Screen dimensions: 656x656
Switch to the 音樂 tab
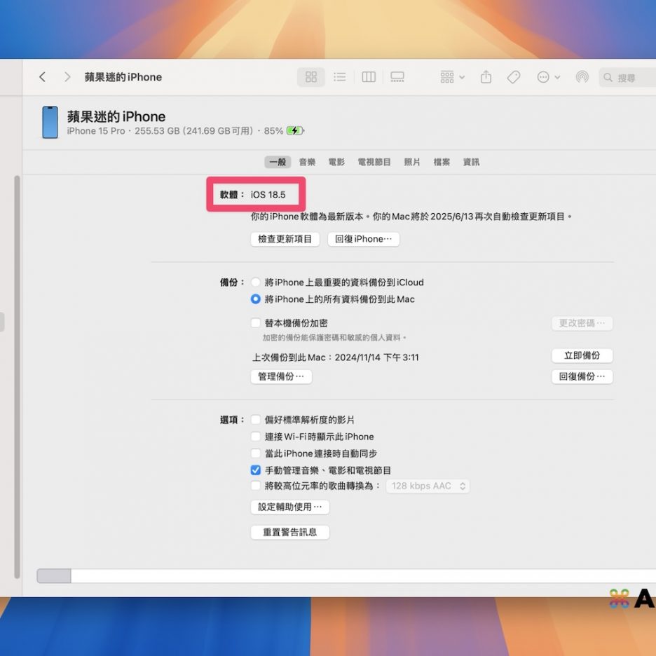pyautogui.click(x=307, y=162)
